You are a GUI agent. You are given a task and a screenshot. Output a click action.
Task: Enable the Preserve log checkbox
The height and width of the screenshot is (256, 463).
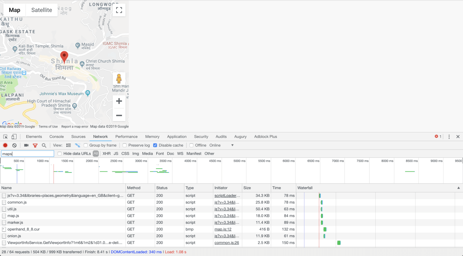click(x=125, y=145)
